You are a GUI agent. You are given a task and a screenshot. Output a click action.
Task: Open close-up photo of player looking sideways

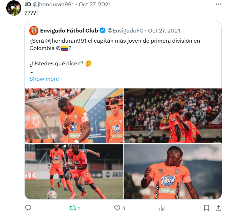[172, 172]
